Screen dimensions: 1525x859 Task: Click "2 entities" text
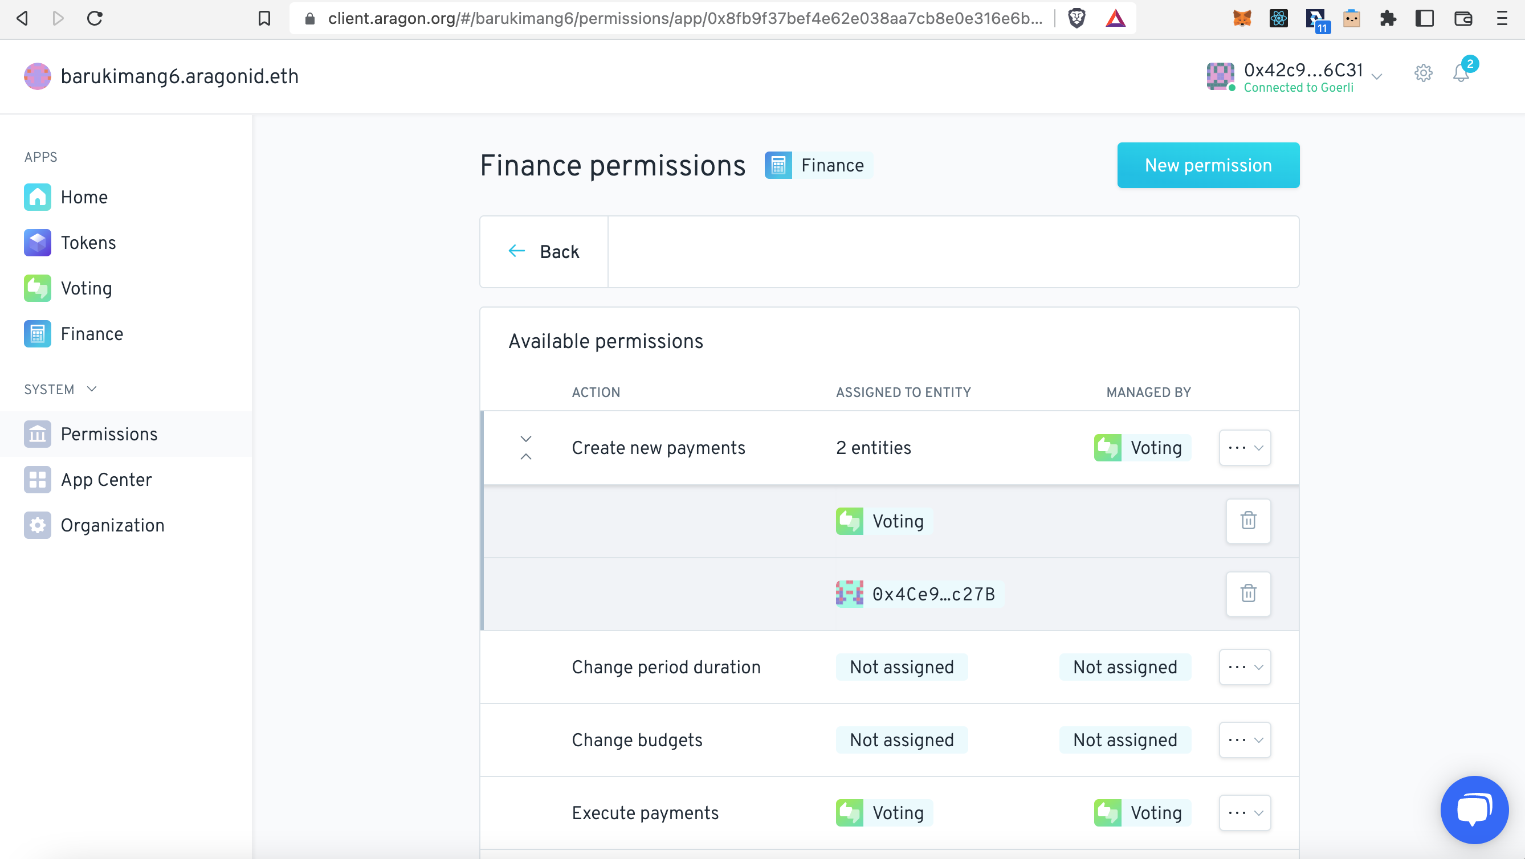[873, 448]
